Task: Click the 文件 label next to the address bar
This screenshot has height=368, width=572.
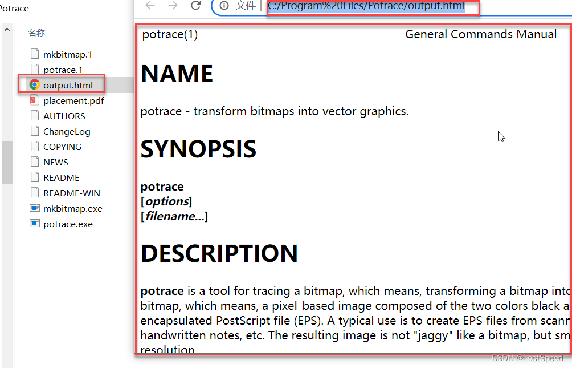Action: point(246,6)
